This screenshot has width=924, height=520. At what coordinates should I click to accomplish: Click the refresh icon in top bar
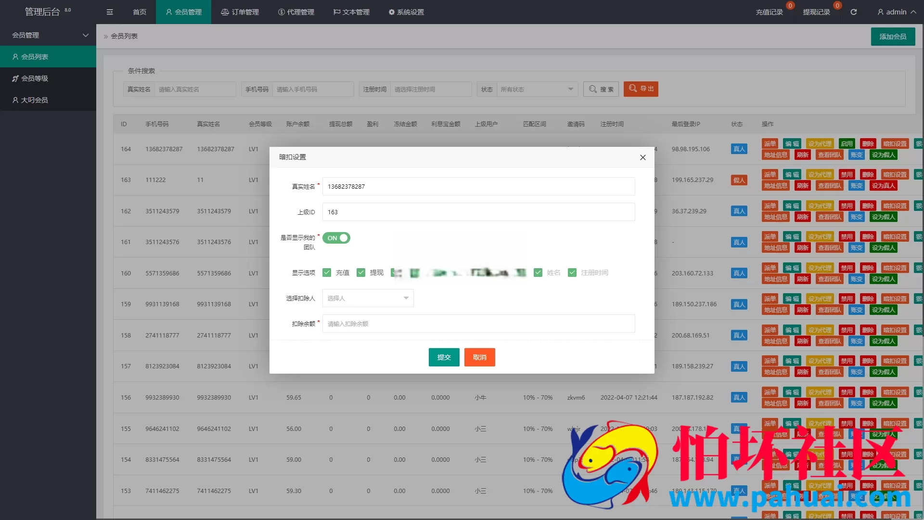coord(853,12)
